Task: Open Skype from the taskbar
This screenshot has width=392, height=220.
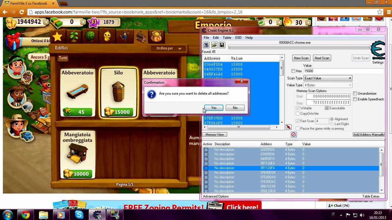Action: (x=79, y=215)
